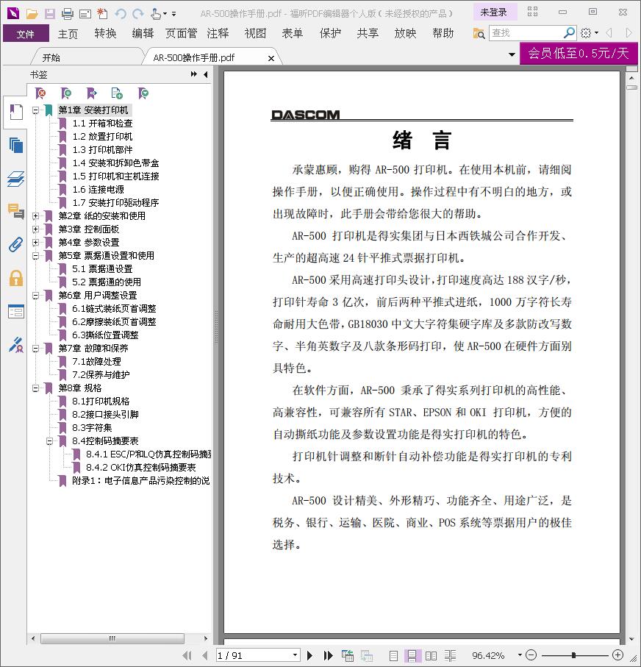This screenshot has width=641, height=667.
Task: Click the page number input box
Action: coord(254,655)
